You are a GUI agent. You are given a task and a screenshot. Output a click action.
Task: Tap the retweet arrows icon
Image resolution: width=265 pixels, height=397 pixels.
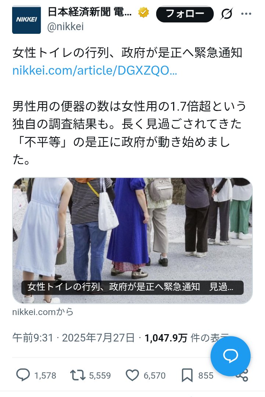tap(78, 375)
